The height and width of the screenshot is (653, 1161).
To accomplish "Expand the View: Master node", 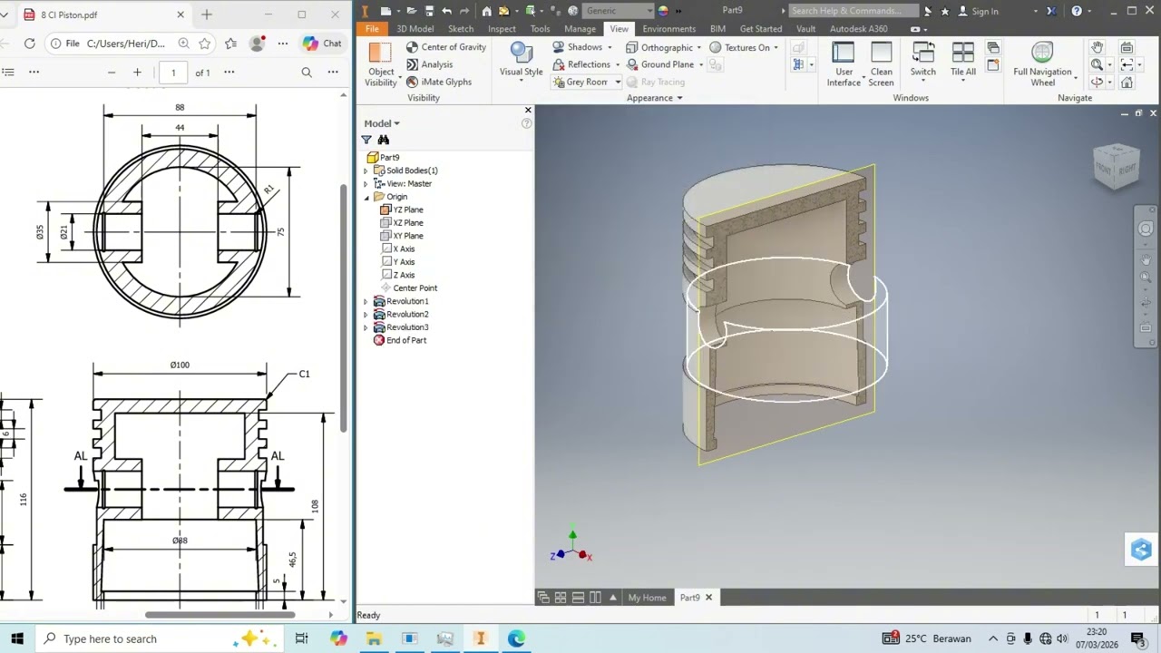I will pyautogui.click(x=366, y=183).
